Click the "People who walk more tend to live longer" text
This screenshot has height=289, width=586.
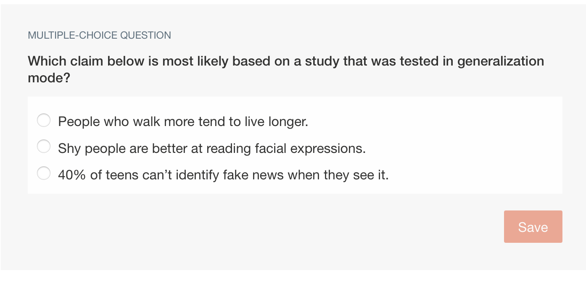click(183, 122)
